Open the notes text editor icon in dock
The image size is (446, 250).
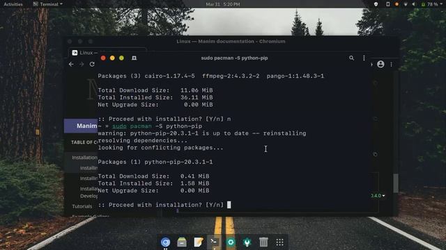pos(198,242)
